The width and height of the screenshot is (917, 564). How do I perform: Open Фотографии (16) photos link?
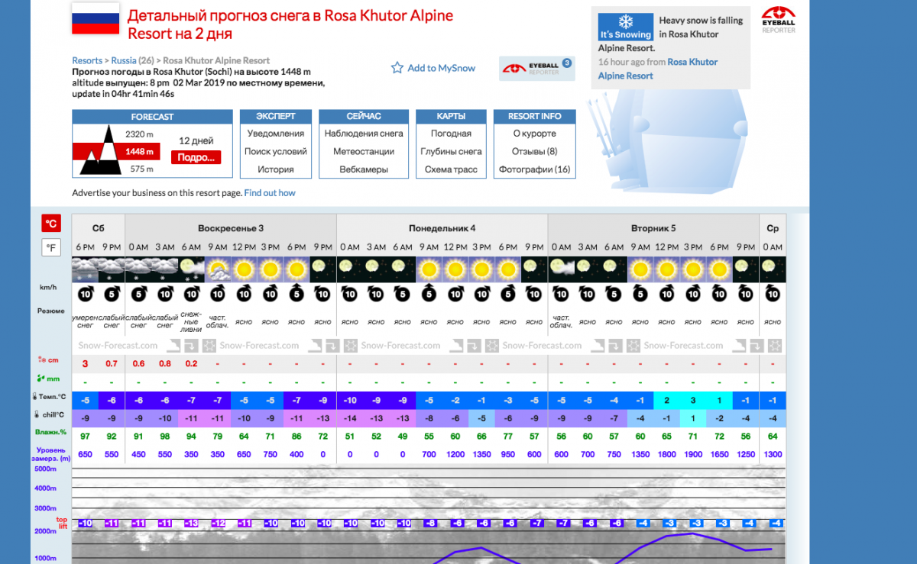pyautogui.click(x=535, y=169)
